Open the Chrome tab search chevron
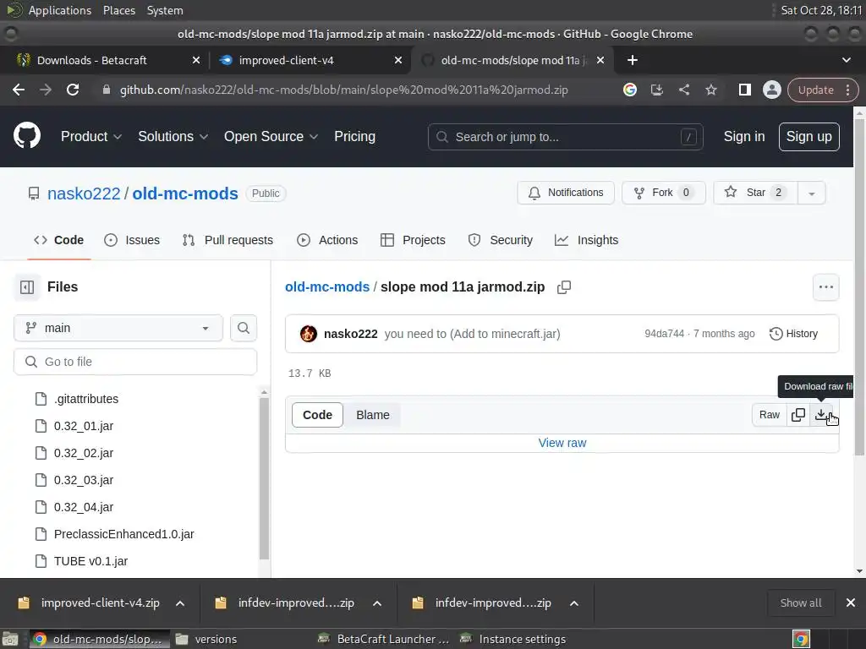866x649 pixels. click(x=846, y=60)
